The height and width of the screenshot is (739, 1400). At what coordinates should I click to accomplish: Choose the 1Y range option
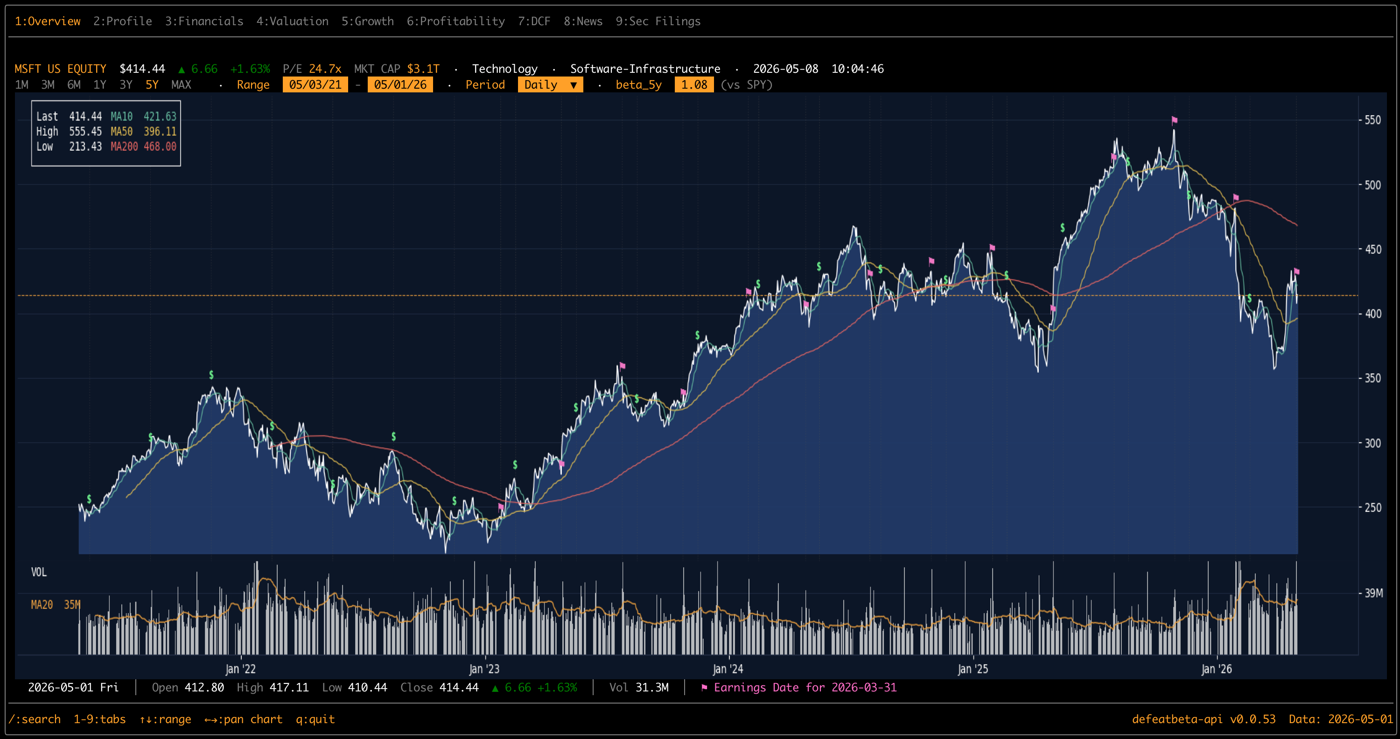click(100, 85)
